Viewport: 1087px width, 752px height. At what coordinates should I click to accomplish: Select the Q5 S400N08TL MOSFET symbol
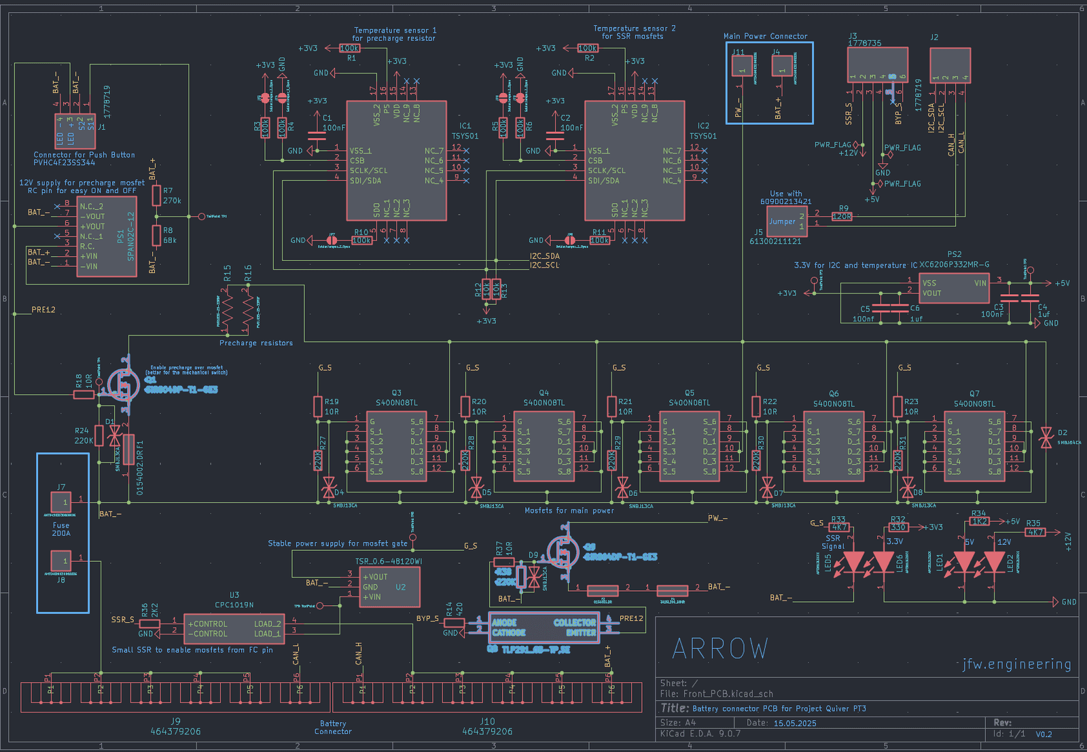pyautogui.click(x=690, y=446)
